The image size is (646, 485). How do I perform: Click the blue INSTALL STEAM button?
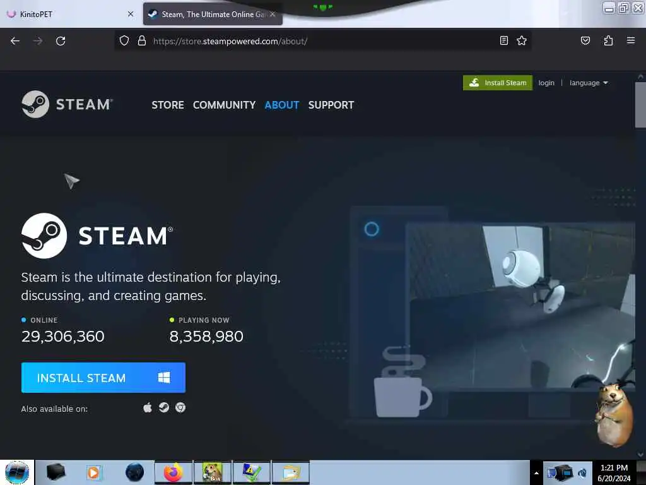tap(103, 378)
